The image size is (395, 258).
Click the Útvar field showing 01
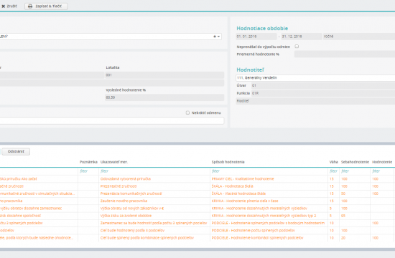coord(323,85)
